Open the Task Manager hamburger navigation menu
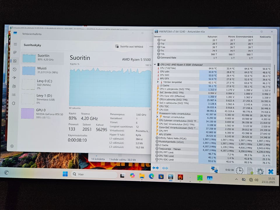Screen dimensions: 280x210 coord(15,44)
